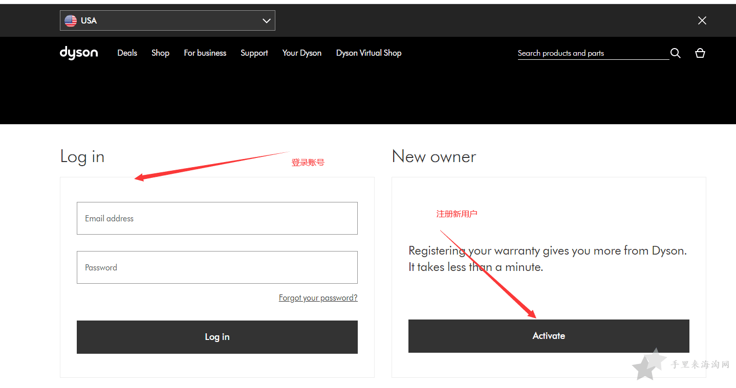Viewport: 736px width, 388px height.
Task: Click the USA flag icon
Action: tap(71, 20)
